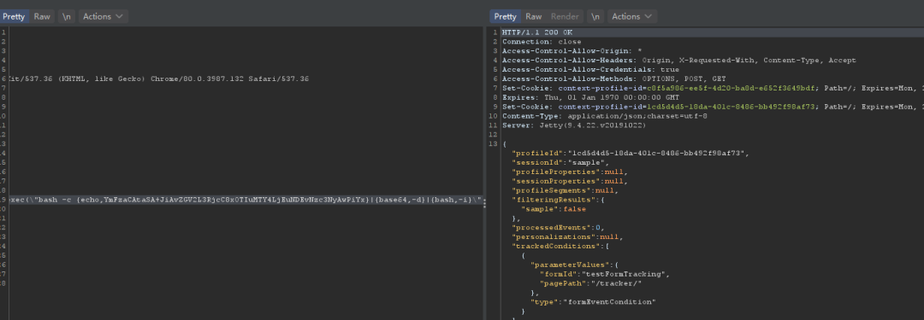Click the "sample":false JSON entry
The width and height of the screenshot is (924, 320).
(x=554, y=209)
